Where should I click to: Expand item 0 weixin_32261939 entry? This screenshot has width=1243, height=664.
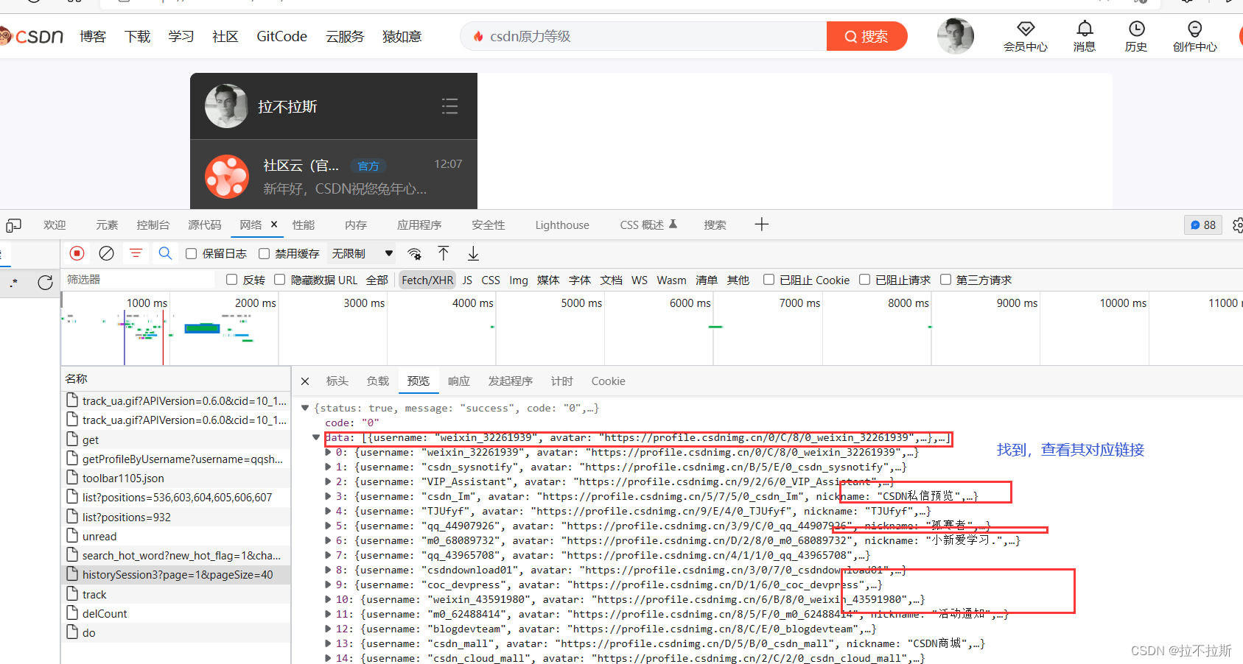(329, 452)
